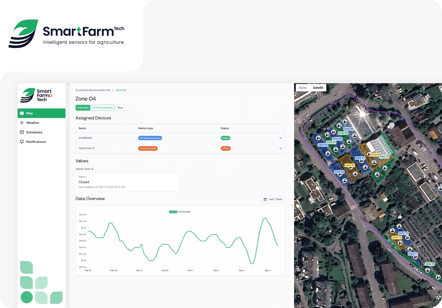This screenshot has width=442, height=308.
Task: Select Zone 10 valve marker on map
Action: point(377,174)
